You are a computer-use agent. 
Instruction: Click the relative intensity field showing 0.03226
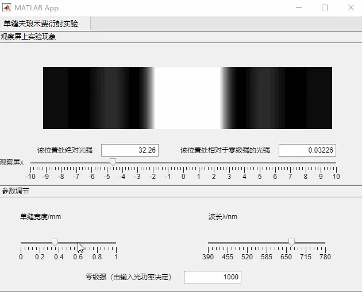307,150
